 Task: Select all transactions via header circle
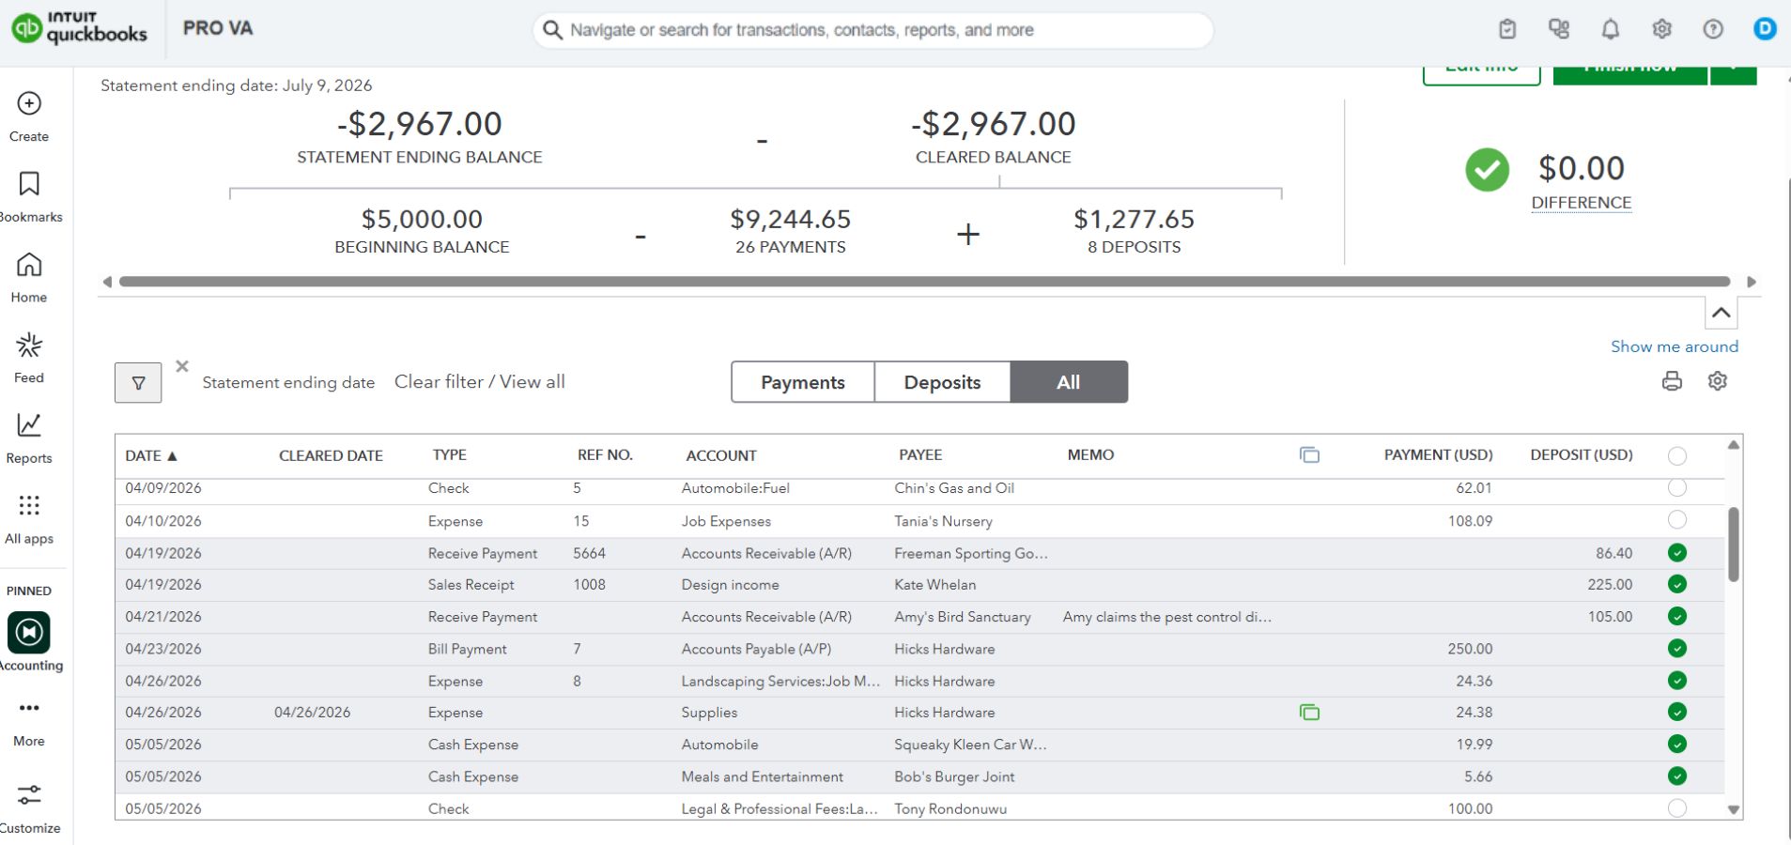[1677, 456]
